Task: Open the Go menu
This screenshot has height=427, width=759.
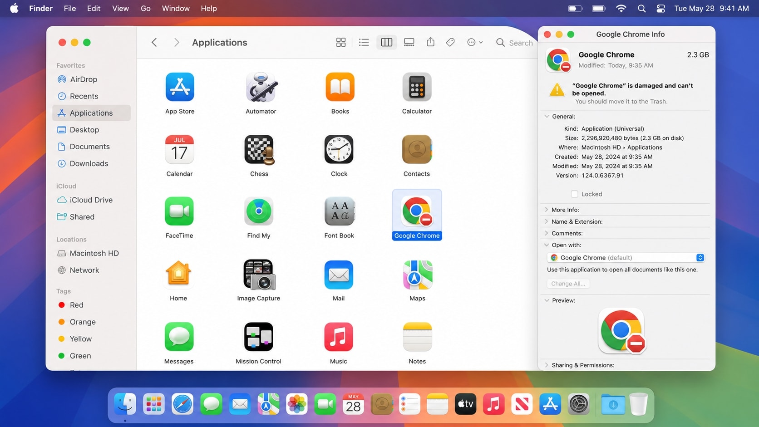Action: click(145, 8)
